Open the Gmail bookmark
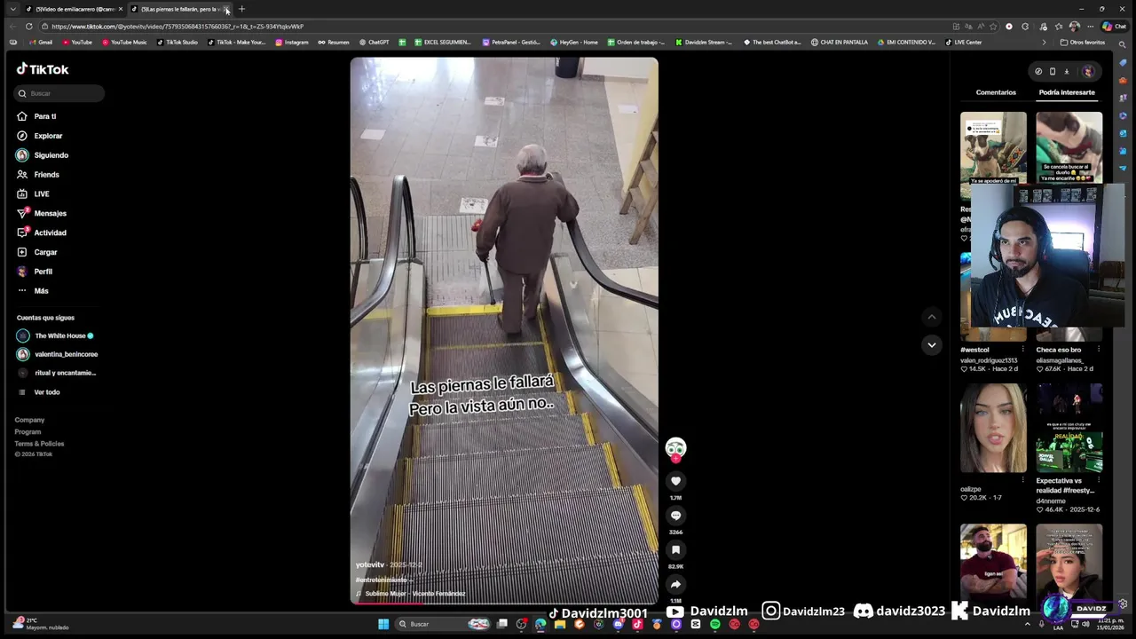This screenshot has height=639, width=1136. [x=39, y=42]
